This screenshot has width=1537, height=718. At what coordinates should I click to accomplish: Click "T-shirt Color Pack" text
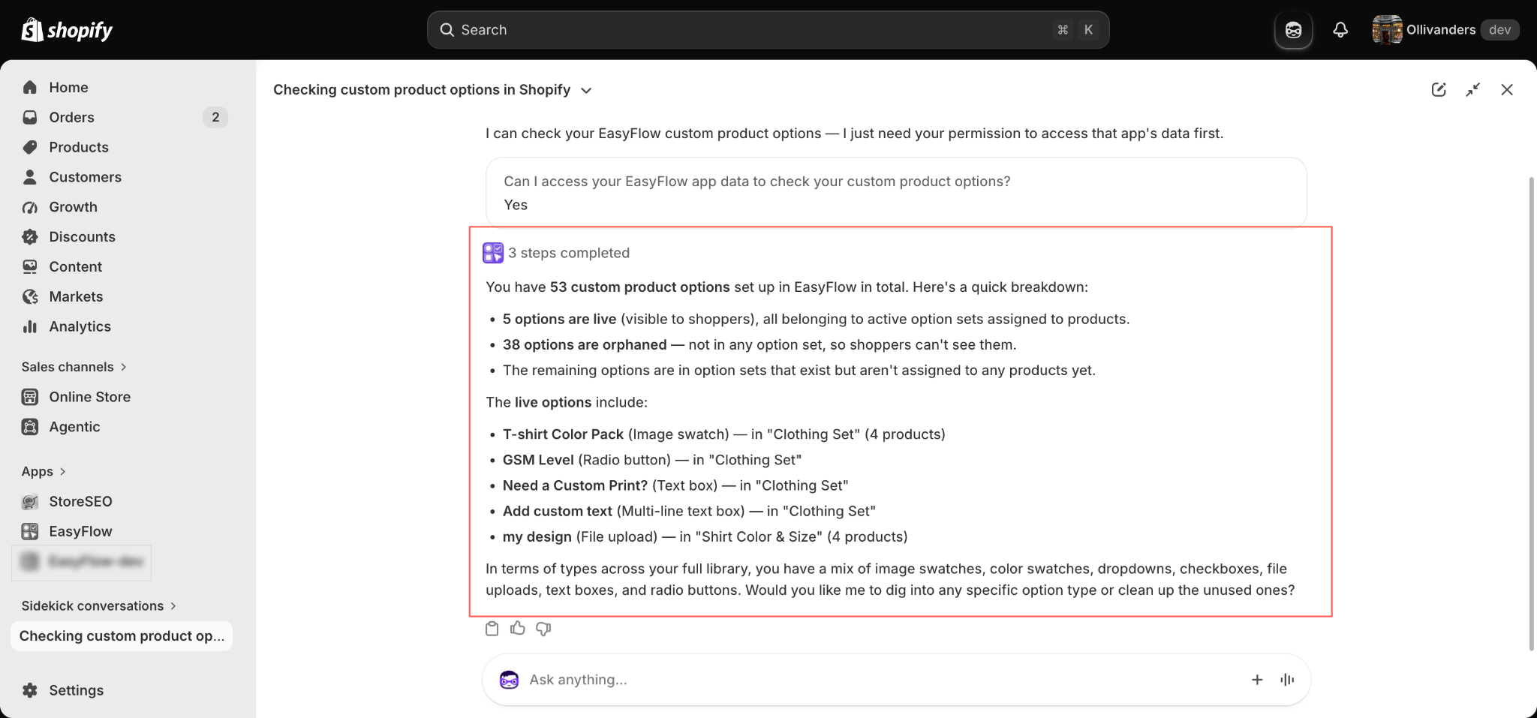(563, 434)
